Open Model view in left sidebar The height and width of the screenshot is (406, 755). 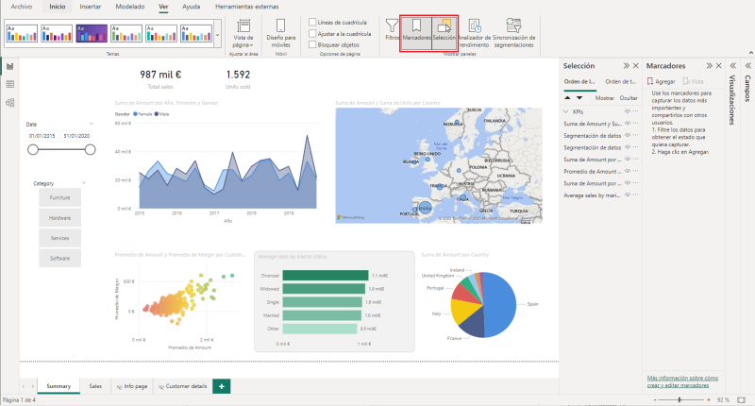point(9,102)
